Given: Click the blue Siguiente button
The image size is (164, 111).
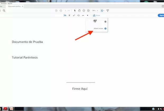Looking at the screenshot, I should [x=161, y=15].
